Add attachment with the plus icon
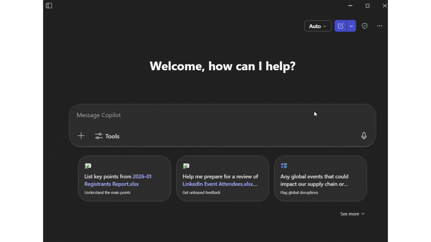Image resolution: width=431 pixels, height=242 pixels. (x=81, y=136)
